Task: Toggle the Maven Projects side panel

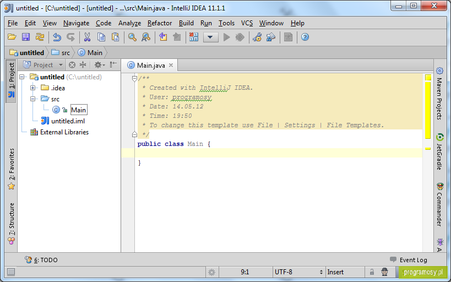Action: [439, 93]
